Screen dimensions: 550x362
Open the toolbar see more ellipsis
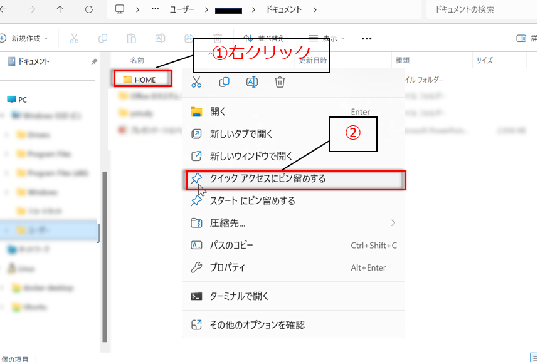point(366,39)
